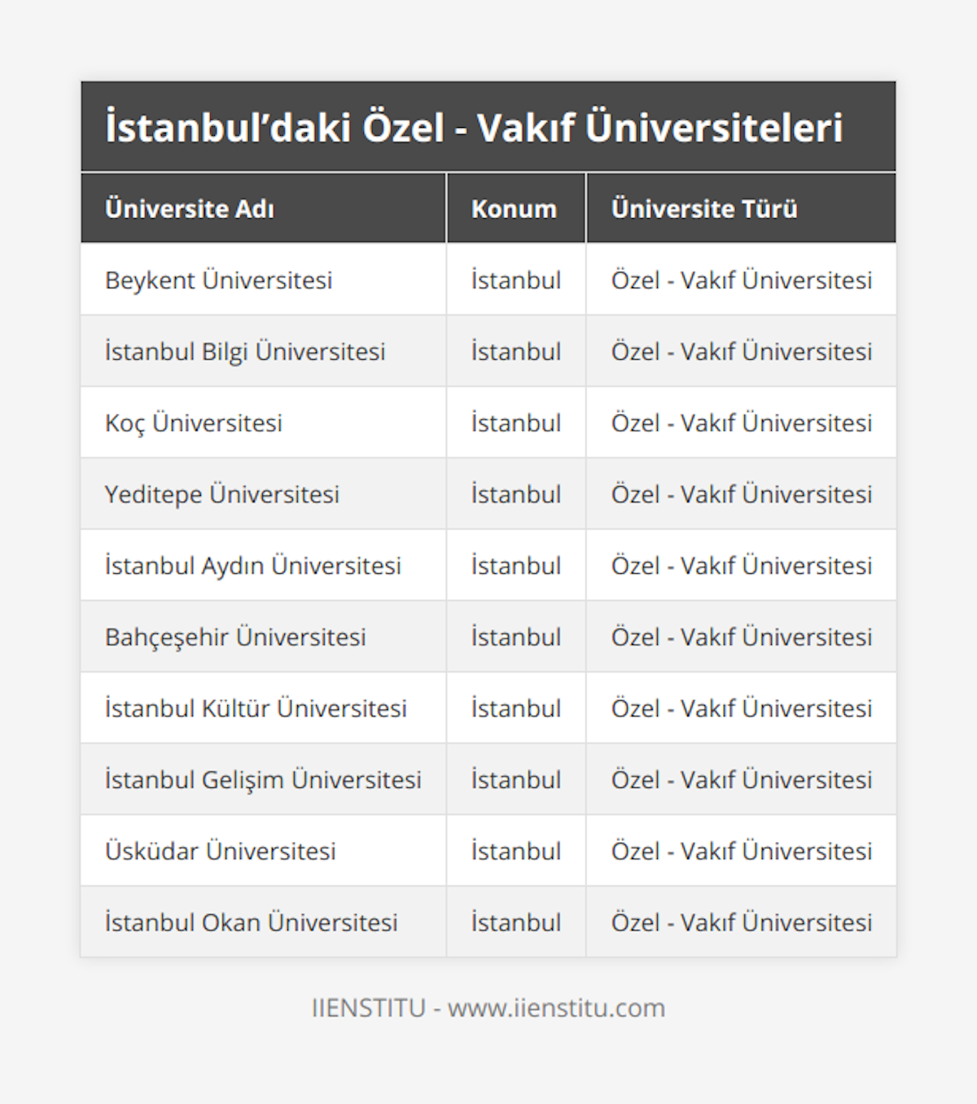Click the Üniversite Adı column header
This screenshot has height=1104, width=977.
click(190, 209)
